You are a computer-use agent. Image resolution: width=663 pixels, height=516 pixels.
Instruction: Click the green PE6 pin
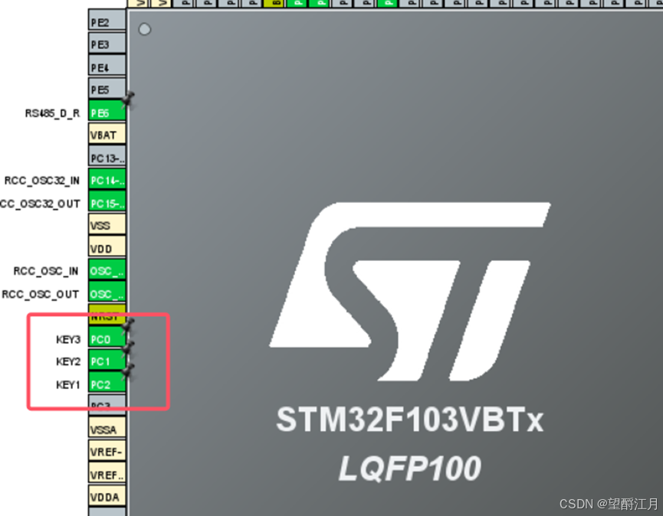[107, 111]
